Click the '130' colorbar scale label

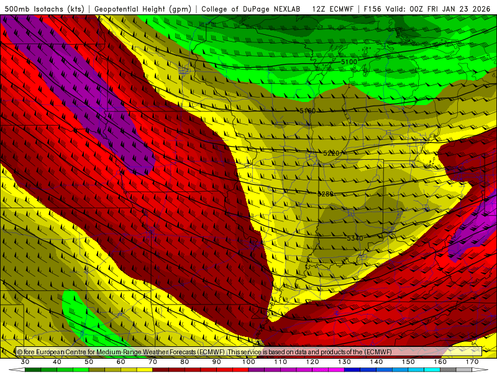click(344, 362)
